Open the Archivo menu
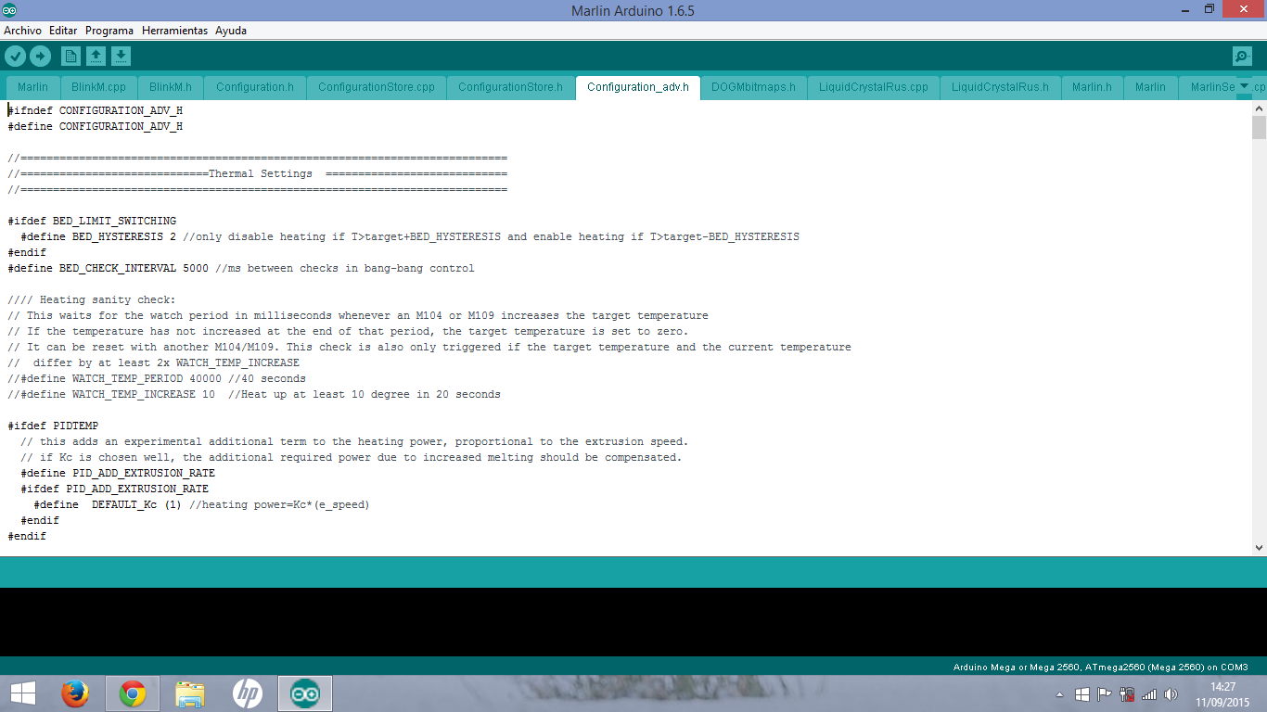The height and width of the screenshot is (712, 1267). coord(22,31)
